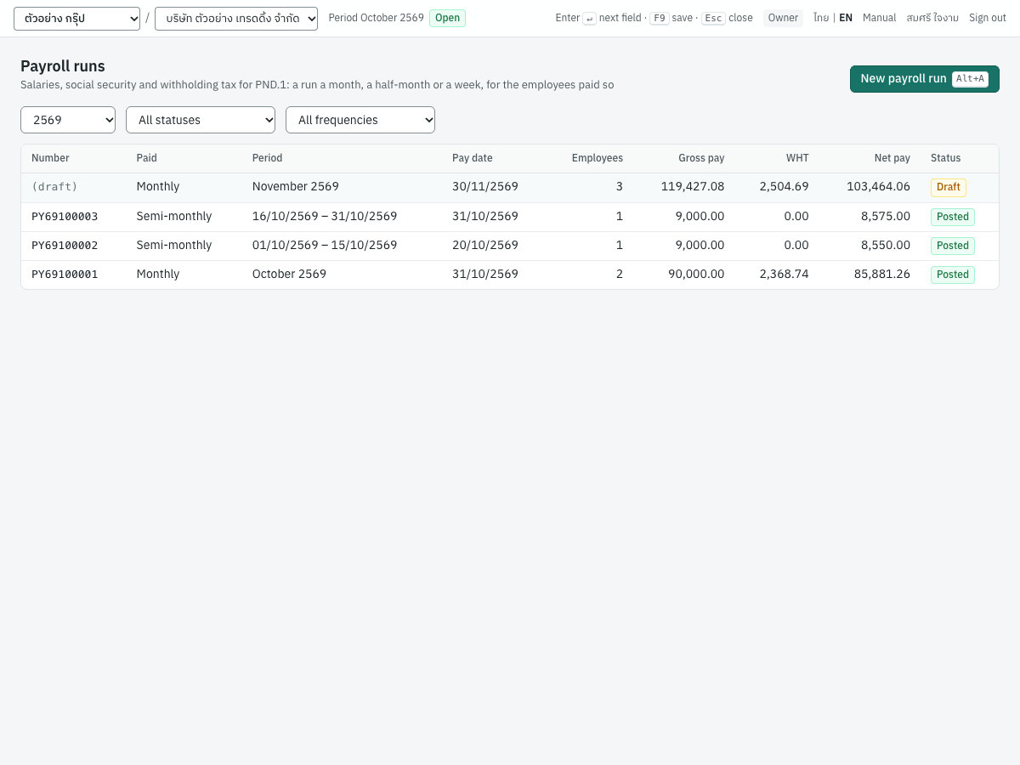Click the user name สมศรี ใจงาม
The height and width of the screenshot is (765, 1020).
pos(932,18)
